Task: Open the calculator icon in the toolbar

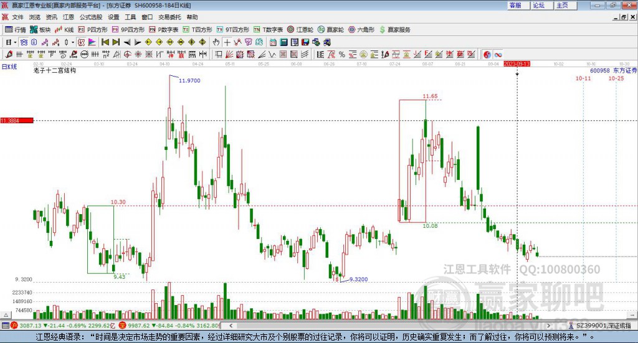Action: [x=284, y=42]
